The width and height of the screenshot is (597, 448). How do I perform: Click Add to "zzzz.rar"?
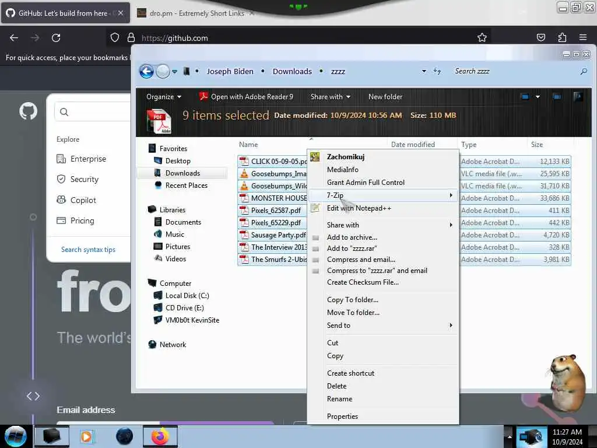click(382, 248)
